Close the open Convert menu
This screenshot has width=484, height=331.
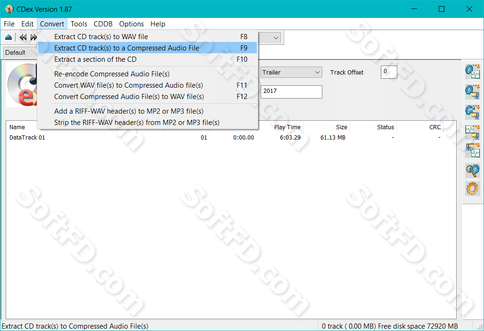52,24
